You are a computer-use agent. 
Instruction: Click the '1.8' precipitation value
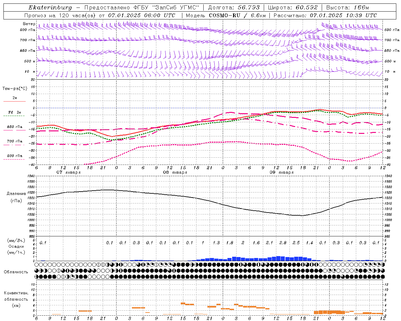[x=230, y=243]
